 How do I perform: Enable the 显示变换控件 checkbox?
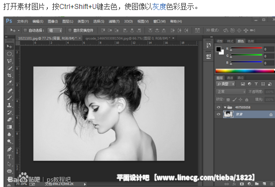(x=70, y=30)
